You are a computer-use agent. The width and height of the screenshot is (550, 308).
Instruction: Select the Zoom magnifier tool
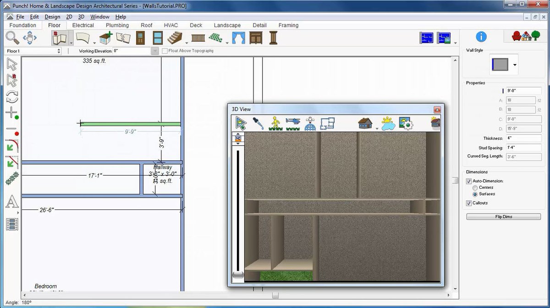(12, 38)
